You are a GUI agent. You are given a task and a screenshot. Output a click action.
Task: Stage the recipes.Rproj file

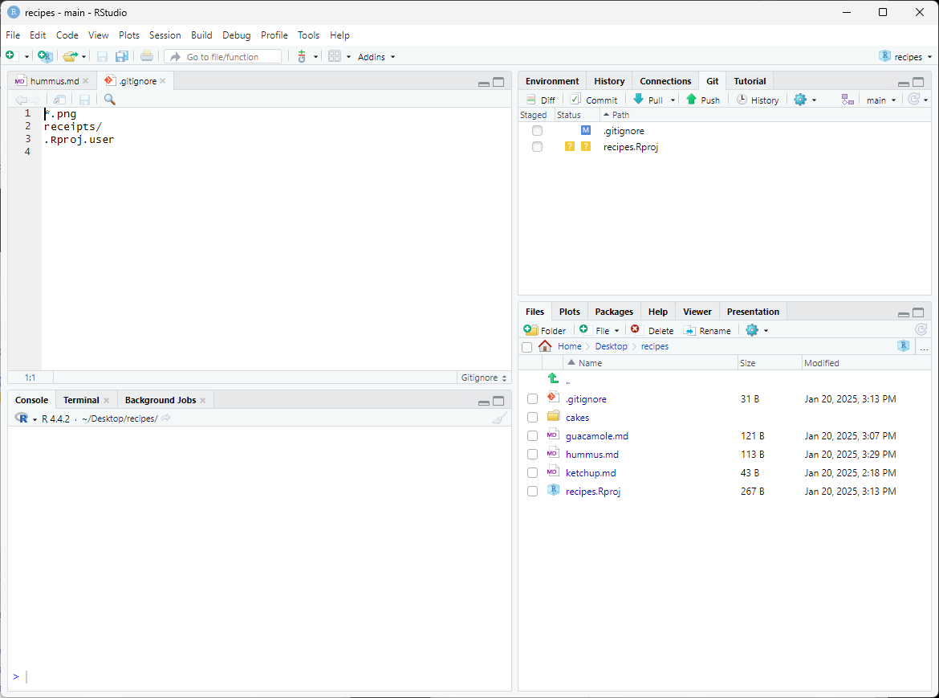[x=537, y=146]
